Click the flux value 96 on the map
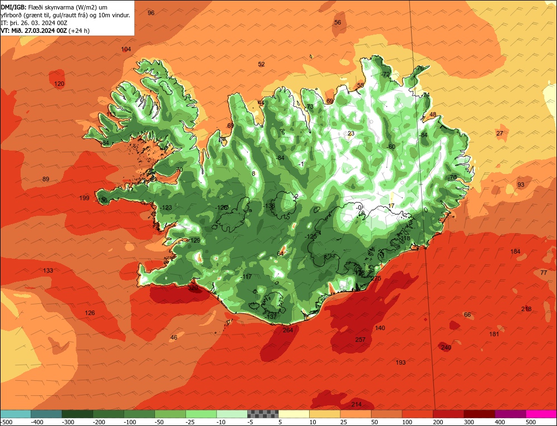Image resolution: width=557 pixels, height=426 pixels. coord(151,13)
